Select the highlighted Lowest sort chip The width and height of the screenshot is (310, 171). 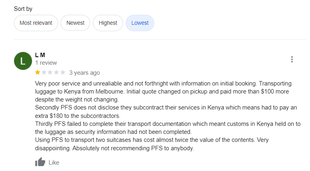click(x=140, y=23)
